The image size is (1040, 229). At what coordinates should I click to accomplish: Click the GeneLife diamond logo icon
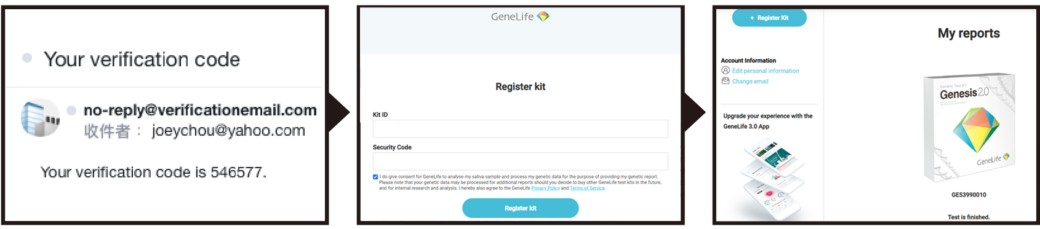[543, 17]
